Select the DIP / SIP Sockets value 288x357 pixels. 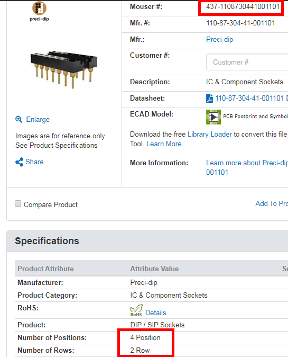pos(157,325)
